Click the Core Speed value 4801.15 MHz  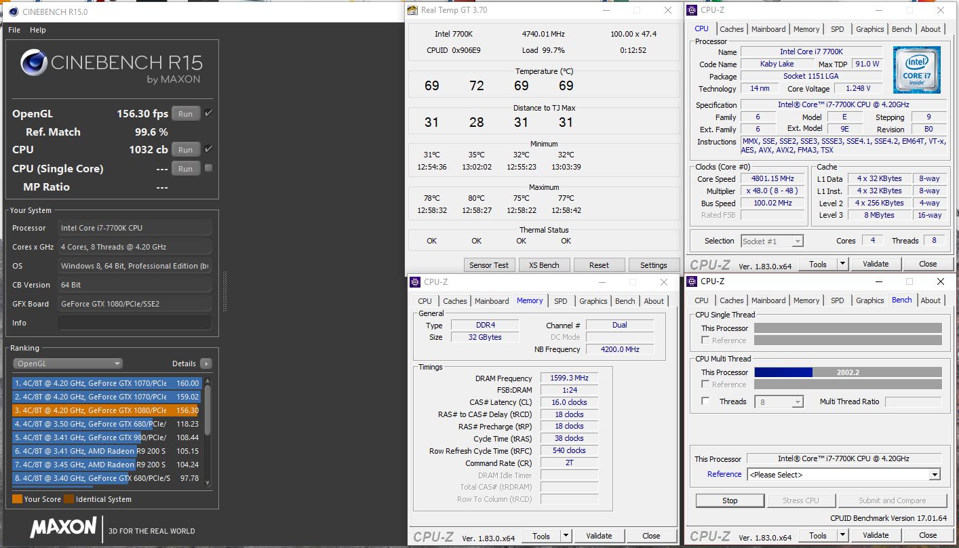[773, 179]
